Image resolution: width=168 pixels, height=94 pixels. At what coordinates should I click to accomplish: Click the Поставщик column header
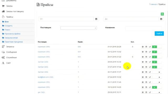point(42,42)
